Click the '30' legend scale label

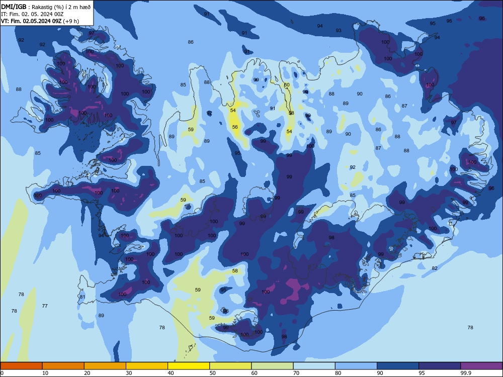[x=129, y=373]
